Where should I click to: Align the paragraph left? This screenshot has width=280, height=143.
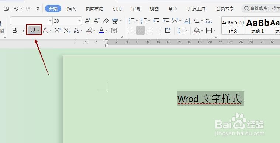131,30
